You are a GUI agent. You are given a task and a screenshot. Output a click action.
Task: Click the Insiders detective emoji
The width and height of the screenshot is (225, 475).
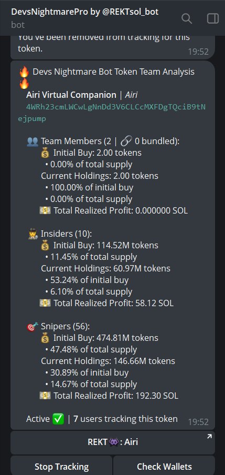click(33, 234)
